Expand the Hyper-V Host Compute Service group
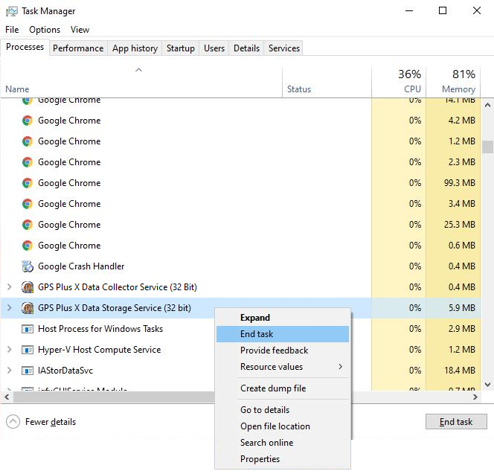The image size is (494, 474). [10, 350]
